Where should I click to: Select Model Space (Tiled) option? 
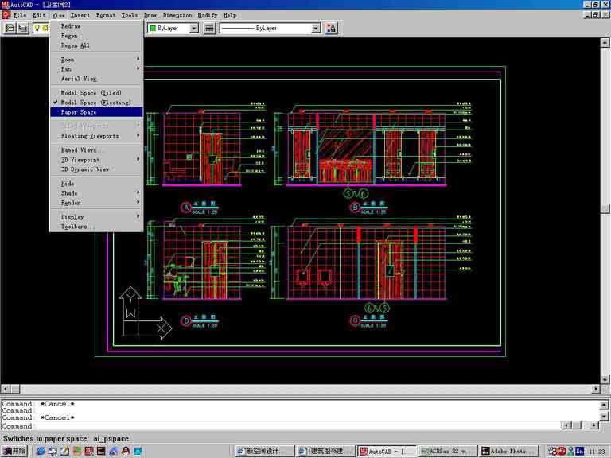[x=91, y=93]
